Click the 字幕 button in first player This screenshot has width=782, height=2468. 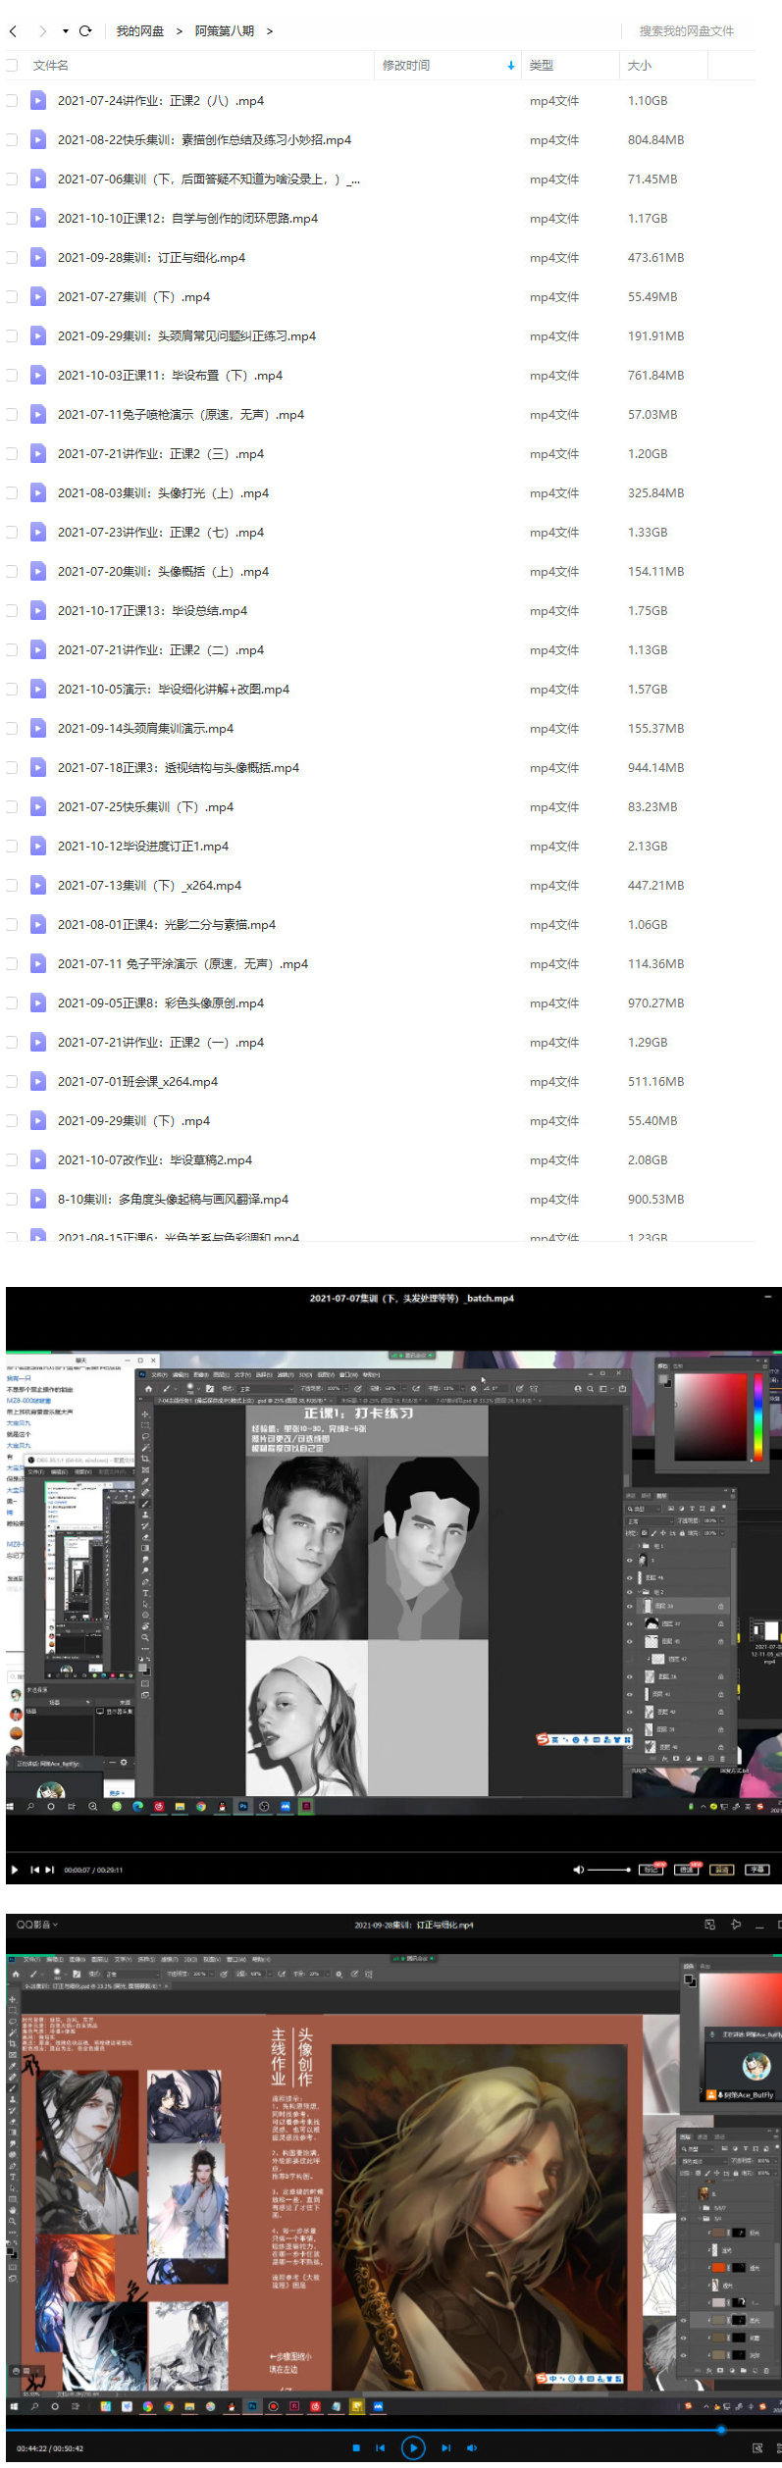pyautogui.click(x=756, y=1870)
